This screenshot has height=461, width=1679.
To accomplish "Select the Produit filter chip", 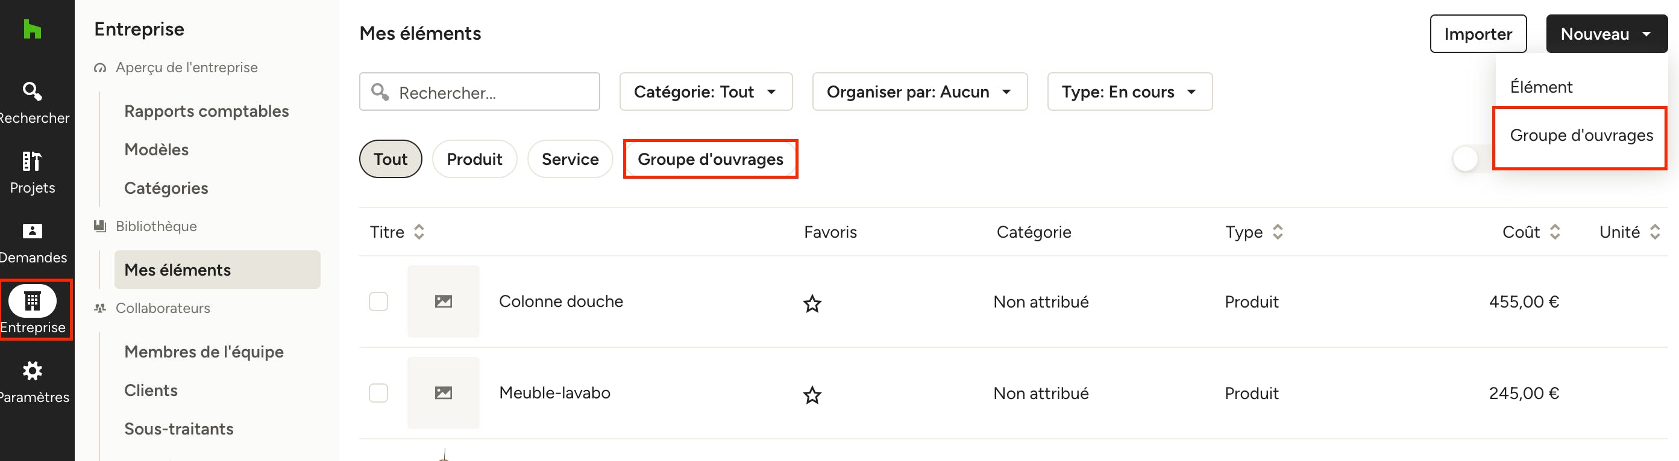I will point(474,159).
